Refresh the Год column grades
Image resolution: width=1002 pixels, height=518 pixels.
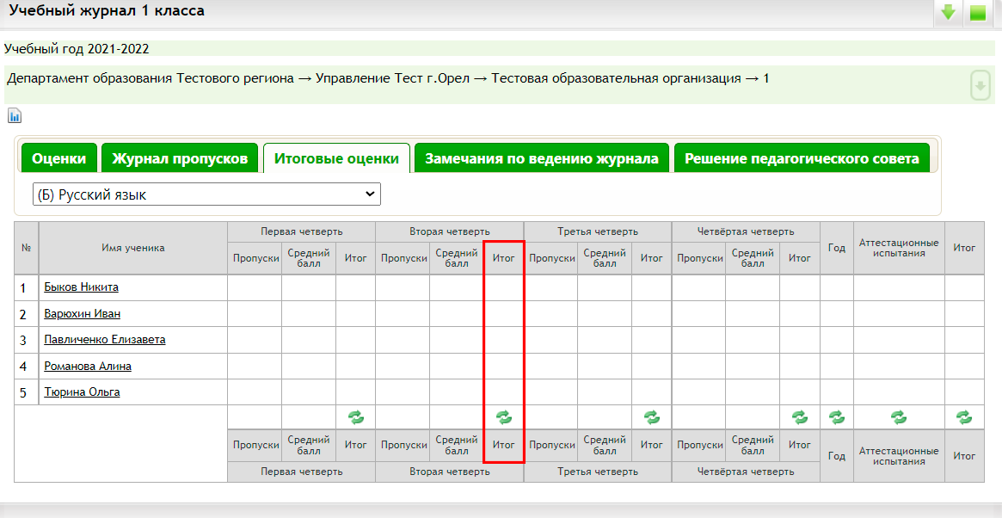click(836, 417)
